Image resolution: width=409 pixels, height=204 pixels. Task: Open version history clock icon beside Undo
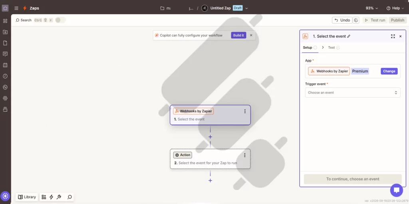point(356,20)
